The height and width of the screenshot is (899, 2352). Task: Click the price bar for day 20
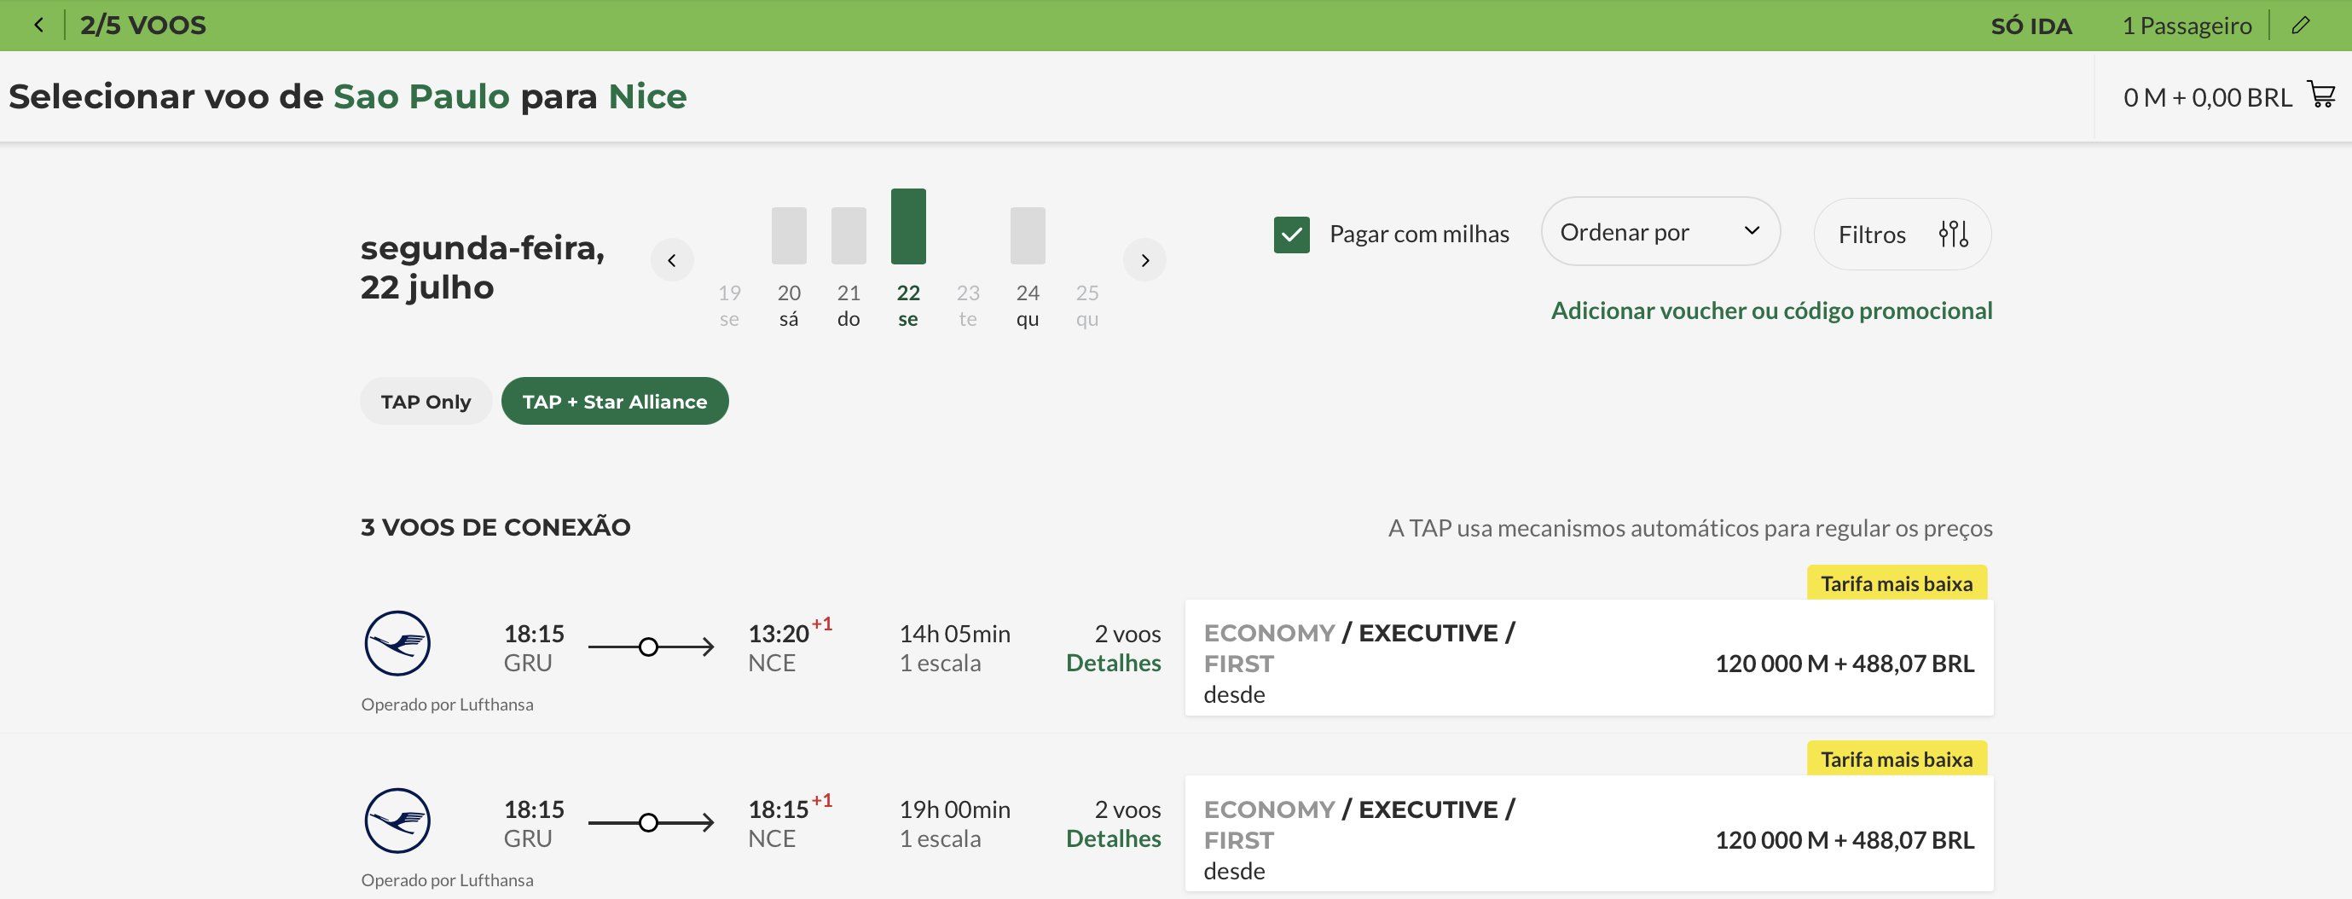(789, 235)
